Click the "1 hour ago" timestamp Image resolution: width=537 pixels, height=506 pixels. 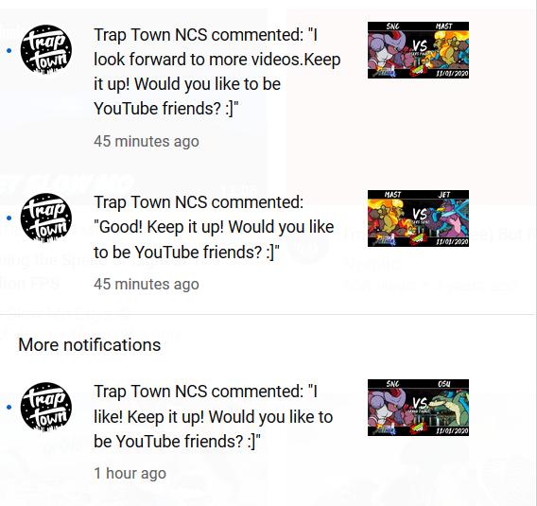pos(130,473)
